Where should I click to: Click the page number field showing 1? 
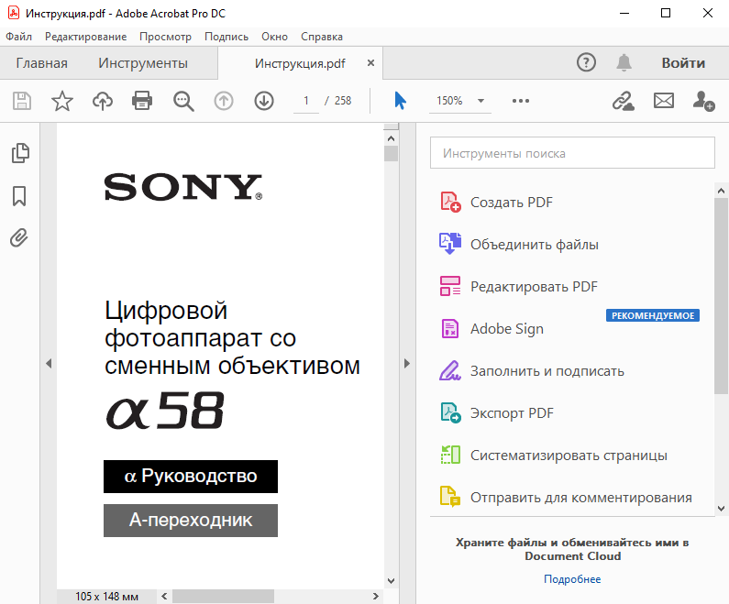(306, 101)
